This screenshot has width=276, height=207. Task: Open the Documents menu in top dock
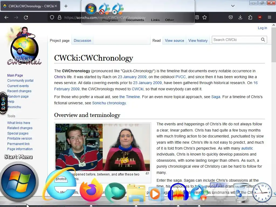(x=135, y=20)
